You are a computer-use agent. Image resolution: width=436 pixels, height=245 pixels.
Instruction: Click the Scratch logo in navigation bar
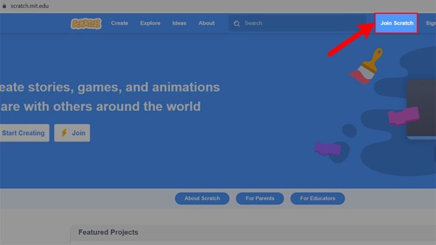click(86, 23)
